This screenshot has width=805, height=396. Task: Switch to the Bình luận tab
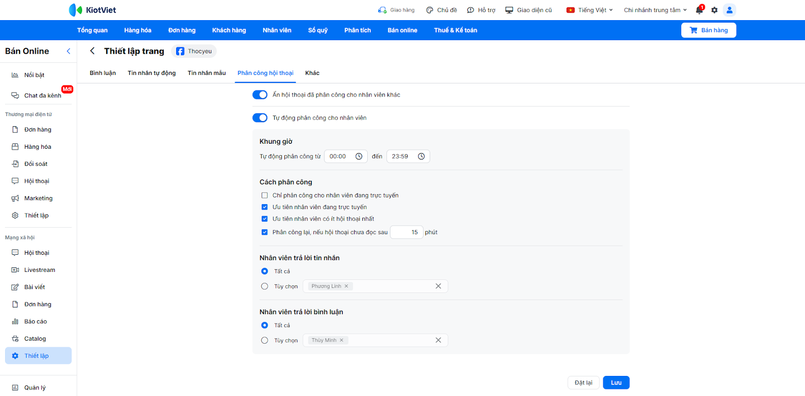[x=103, y=73]
